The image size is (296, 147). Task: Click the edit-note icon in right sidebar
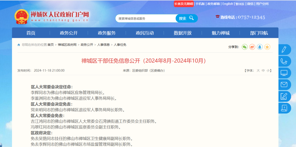pos(284,96)
